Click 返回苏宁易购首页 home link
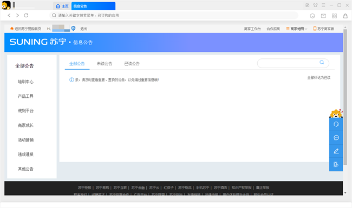 [25, 29]
